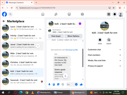Click the View buyer button
Viewport: 127px width, 95px height.
click(56, 36)
